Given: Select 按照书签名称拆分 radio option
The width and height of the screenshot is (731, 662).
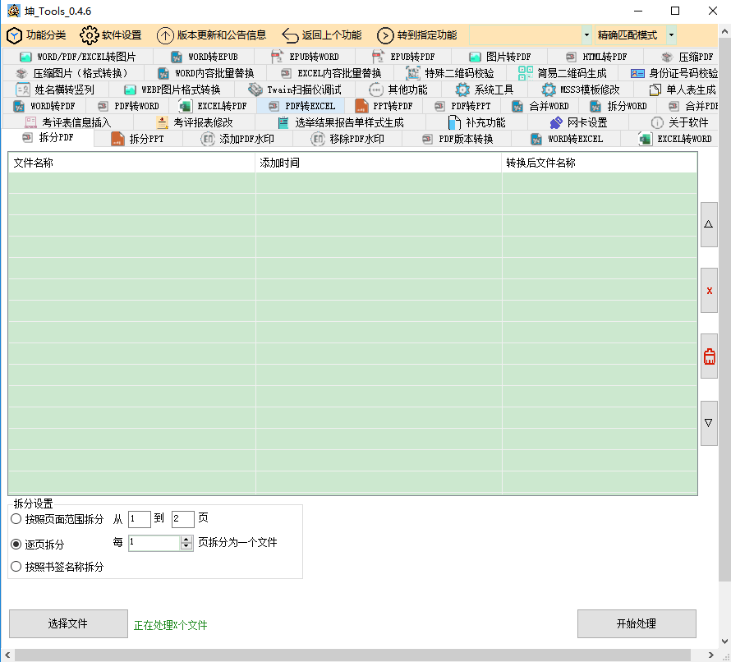Looking at the screenshot, I should [14, 568].
